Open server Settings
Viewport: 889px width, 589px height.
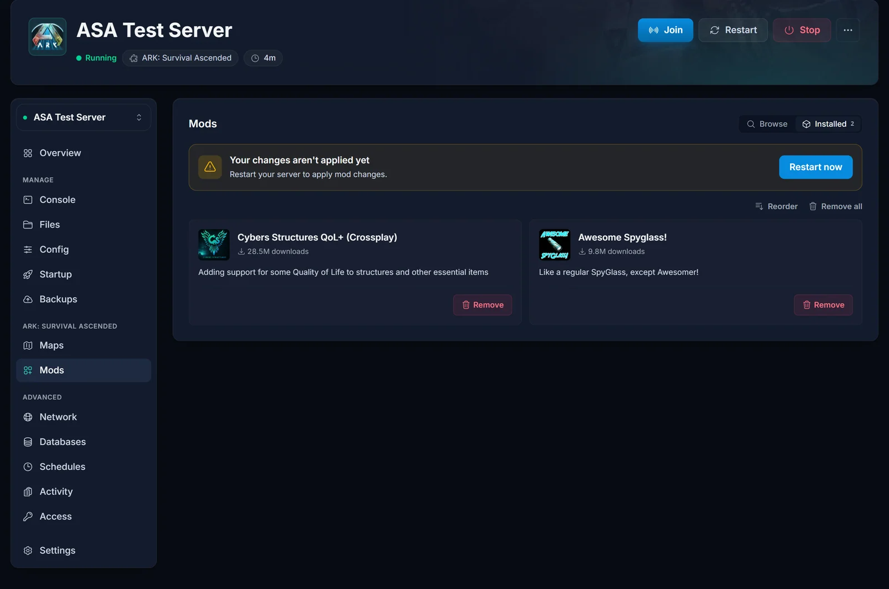pos(83,551)
